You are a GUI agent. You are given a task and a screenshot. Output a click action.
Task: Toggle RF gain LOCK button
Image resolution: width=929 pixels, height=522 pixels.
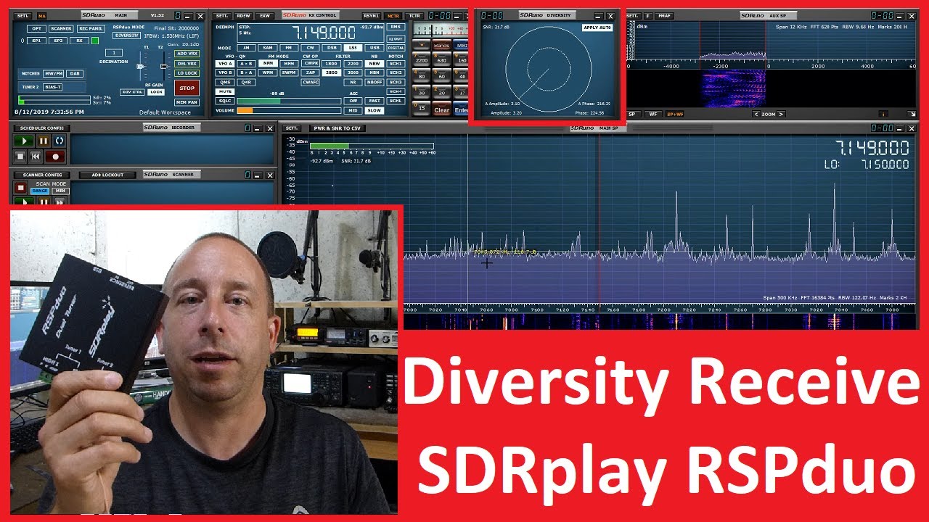[x=156, y=92]
